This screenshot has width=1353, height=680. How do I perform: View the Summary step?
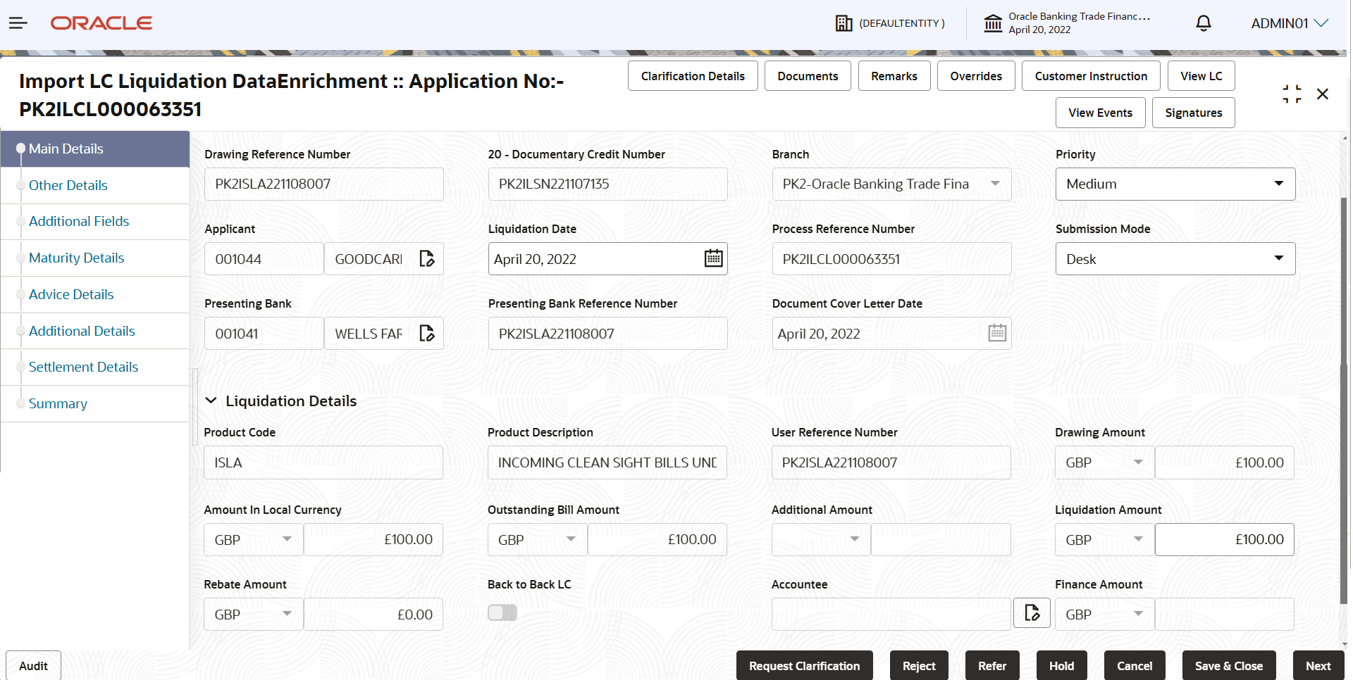[x=95, y=404]
